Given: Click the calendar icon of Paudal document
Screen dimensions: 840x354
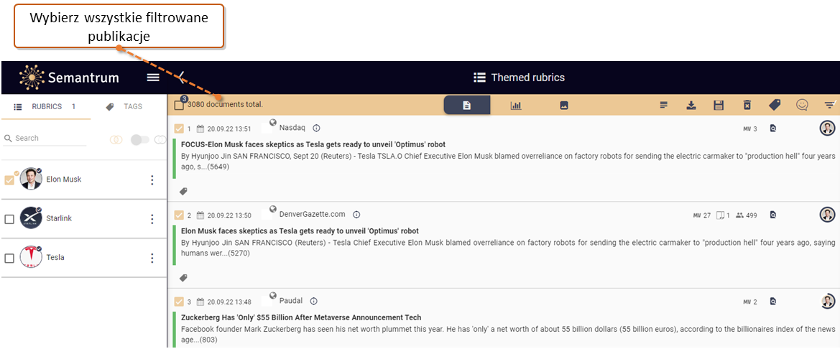Looking at the screenshot, I should [x=201, y=302].
